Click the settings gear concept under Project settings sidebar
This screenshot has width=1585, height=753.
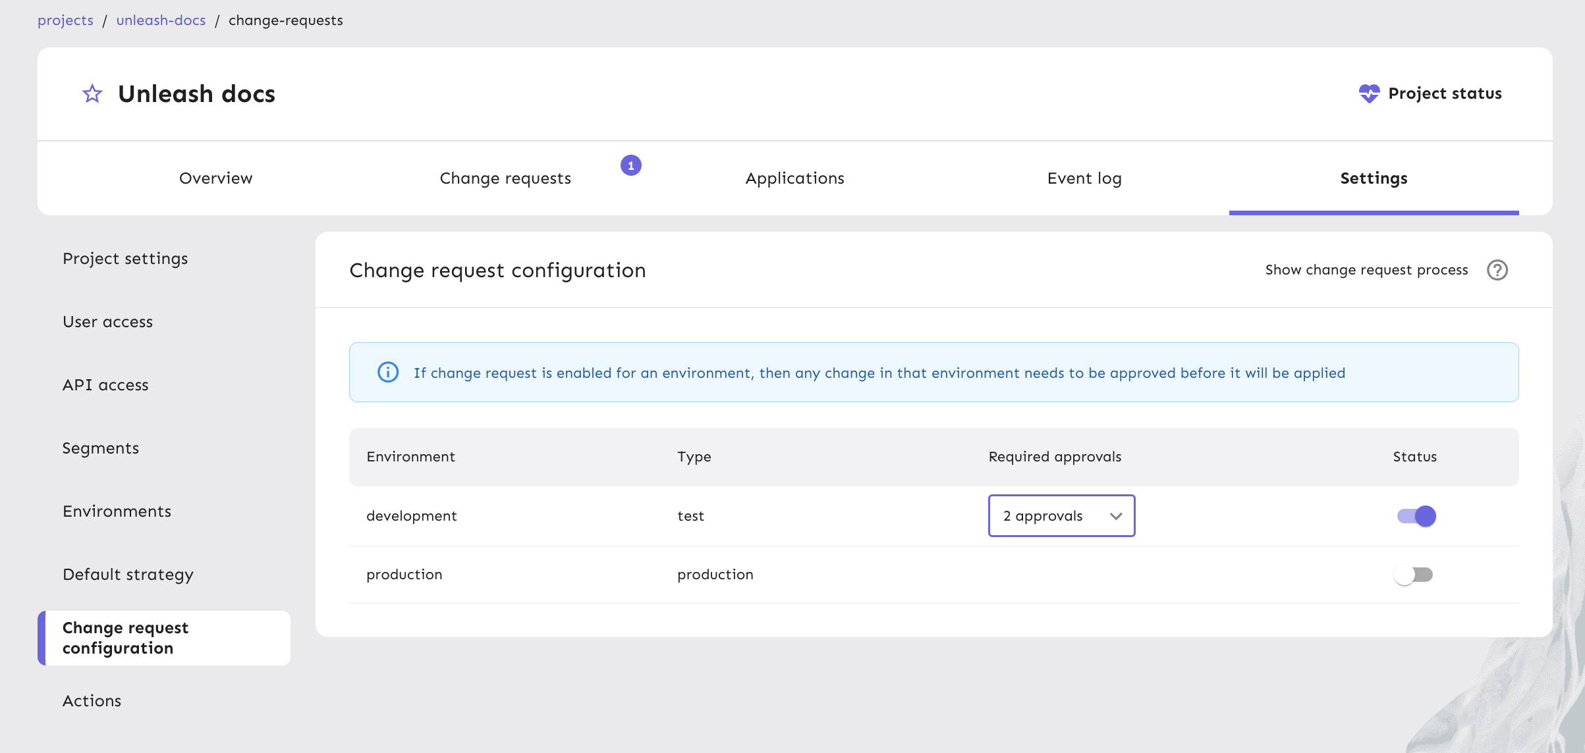click(x=125, y=257)
